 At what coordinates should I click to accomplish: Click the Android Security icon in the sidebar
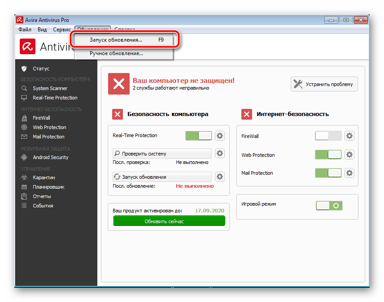[x=24, y=157]
